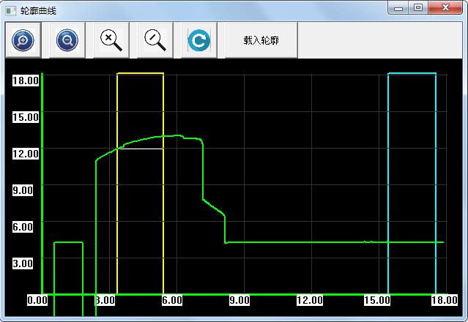This screenshot has height=322, width=468.
Task: Select the magnifier with X icon
Action: click(x=111, y=40)
